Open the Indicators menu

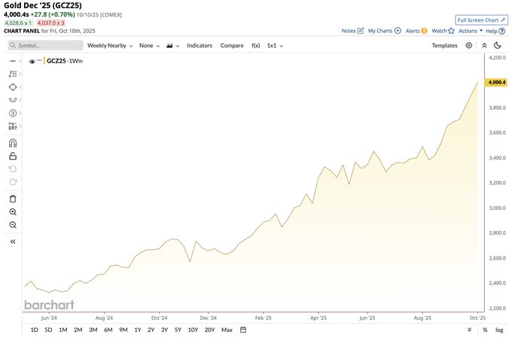tap(200, 45)
